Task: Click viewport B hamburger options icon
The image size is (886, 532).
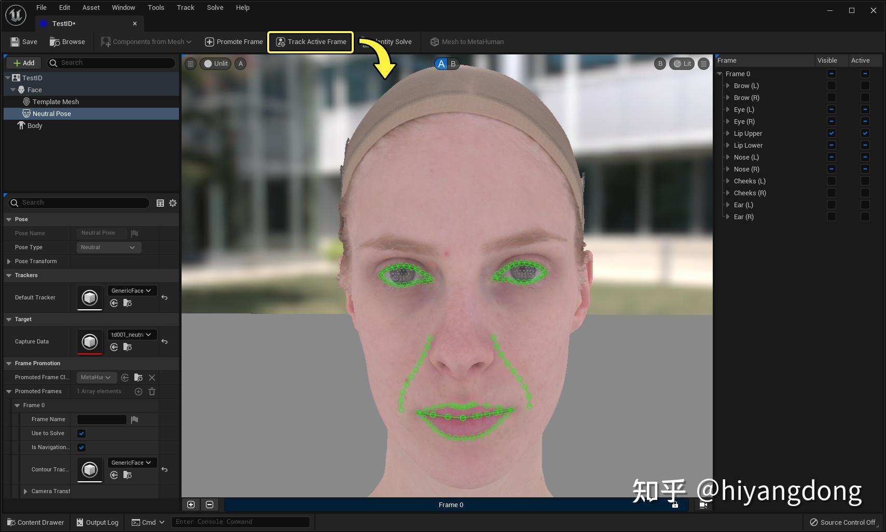Action: click(x=703, y=64)
